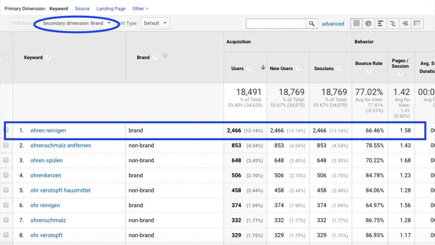Open help tooltip for New Users metric
The width and height of the screenshot is (435, 245).
point(299,68)
